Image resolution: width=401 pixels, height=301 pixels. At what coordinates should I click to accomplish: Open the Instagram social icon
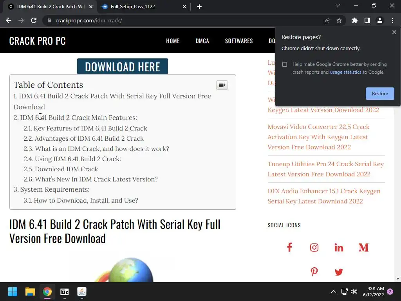click(314, 247)
